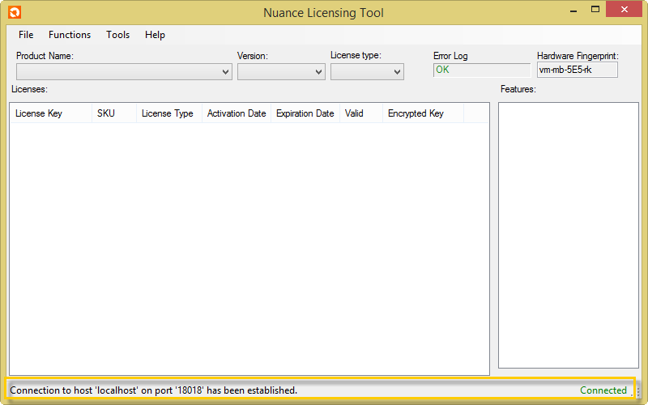Click the Features label
Image resolution: width=648 pixels, height=405 pixels.
pos(518,89)
